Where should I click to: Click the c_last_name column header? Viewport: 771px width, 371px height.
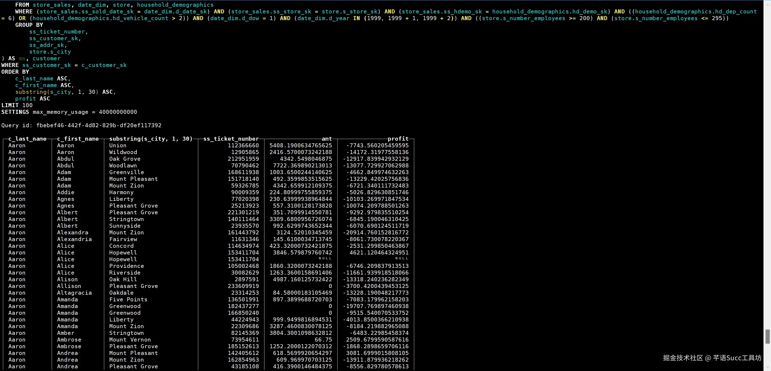(x=27, y=139)
